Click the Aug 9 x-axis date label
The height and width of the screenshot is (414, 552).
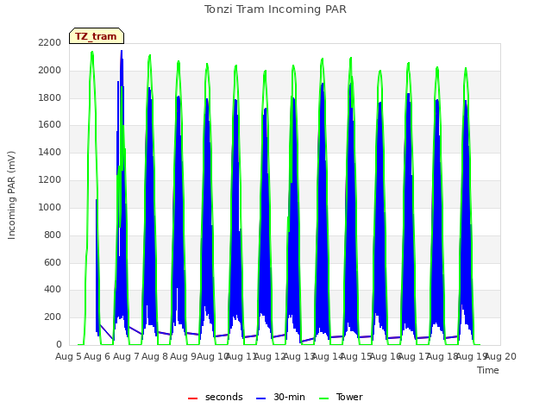coord(183,356)
